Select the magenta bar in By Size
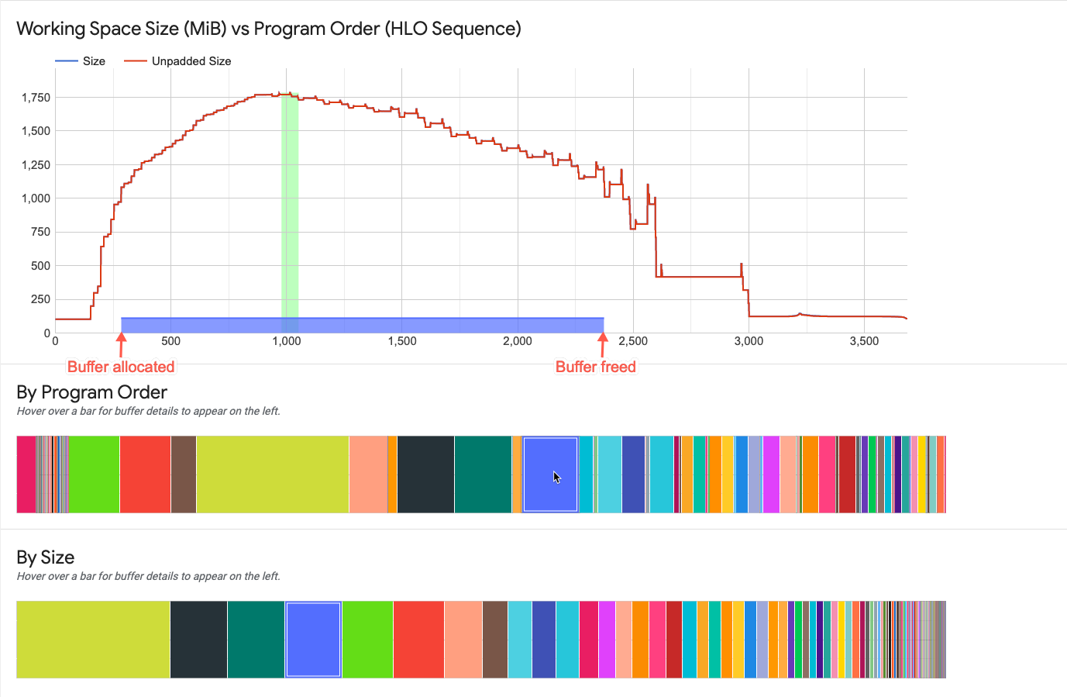Image resolution: width=1067 pixels, height=697 pixels. 607,640
